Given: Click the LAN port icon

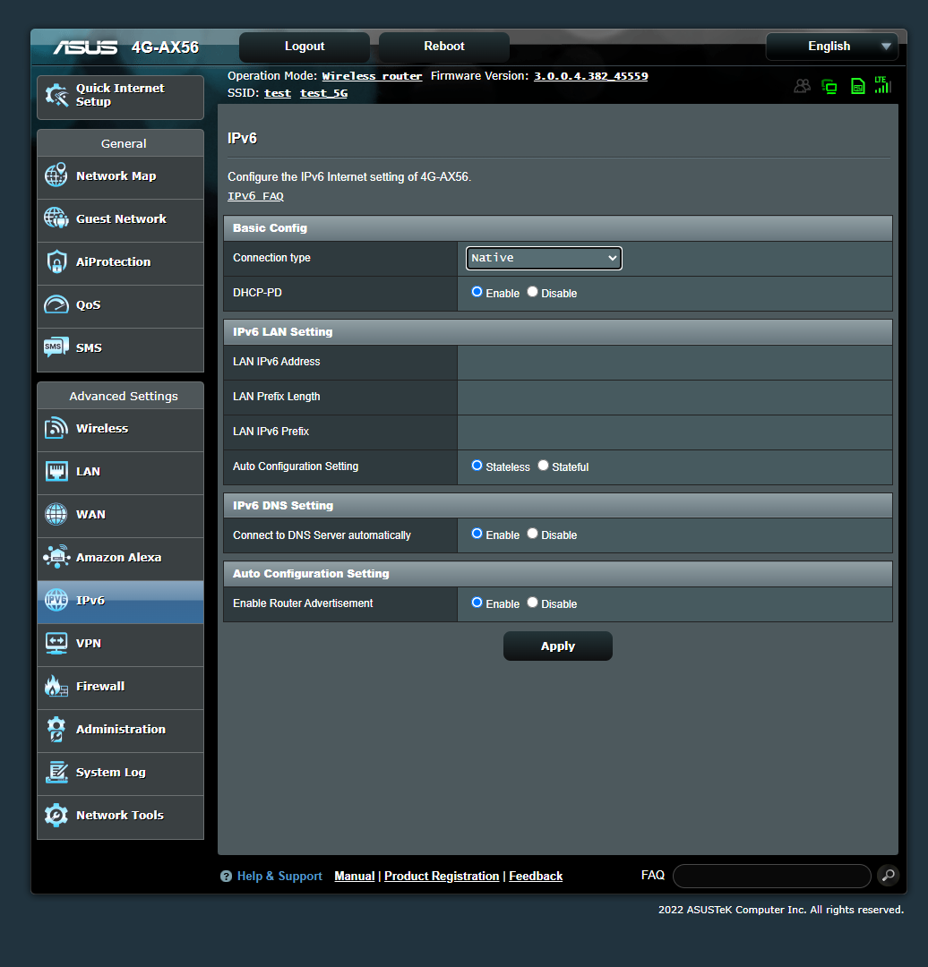Looking at the screenshot, I should tap(56, 471).
